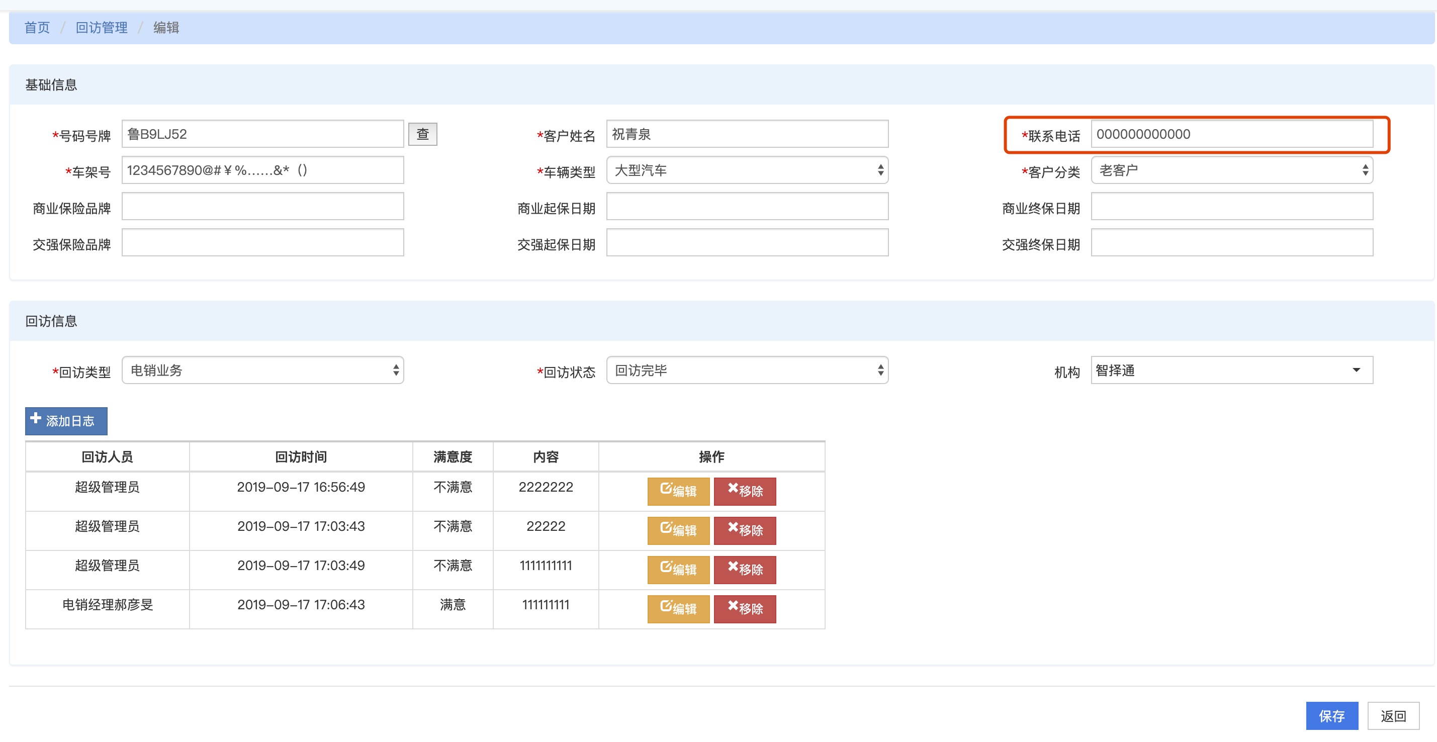Navigate to 回访管理 breadcrumb link

click(101, 27)
